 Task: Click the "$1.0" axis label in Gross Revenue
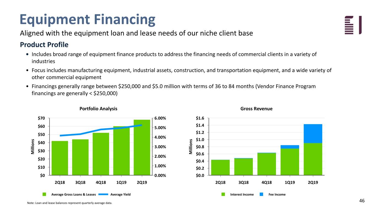[x=200, y=140]
